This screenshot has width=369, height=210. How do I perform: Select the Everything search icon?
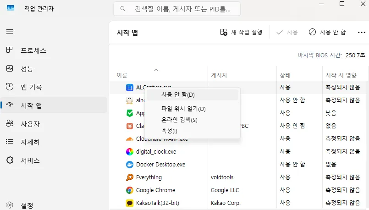[129, 177]
